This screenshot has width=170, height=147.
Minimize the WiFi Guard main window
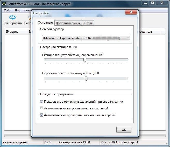coord(145,3)
